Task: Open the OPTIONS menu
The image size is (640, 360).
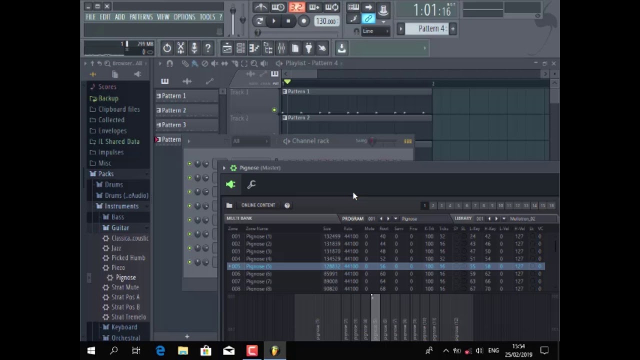Action: (x=184, y=17)
